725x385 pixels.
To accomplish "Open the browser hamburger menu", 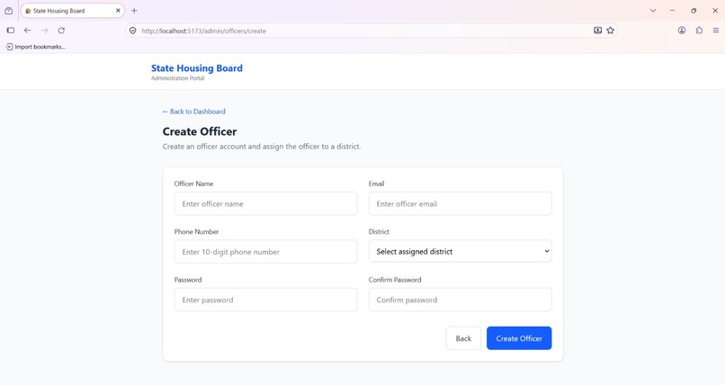I will coord(716,31).
